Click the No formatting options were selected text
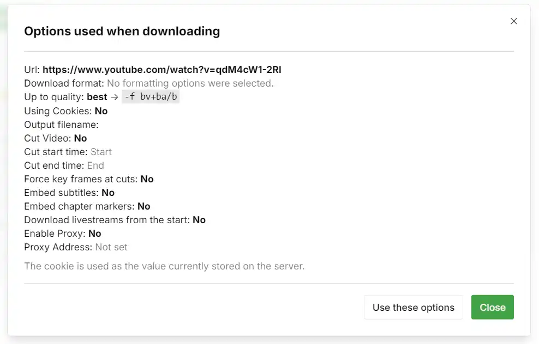Image resolution: width=539 pixels, height=344 pixels. click(190, 83)
